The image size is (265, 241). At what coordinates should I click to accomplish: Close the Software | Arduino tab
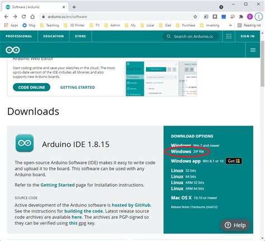[x=64, y=7]
